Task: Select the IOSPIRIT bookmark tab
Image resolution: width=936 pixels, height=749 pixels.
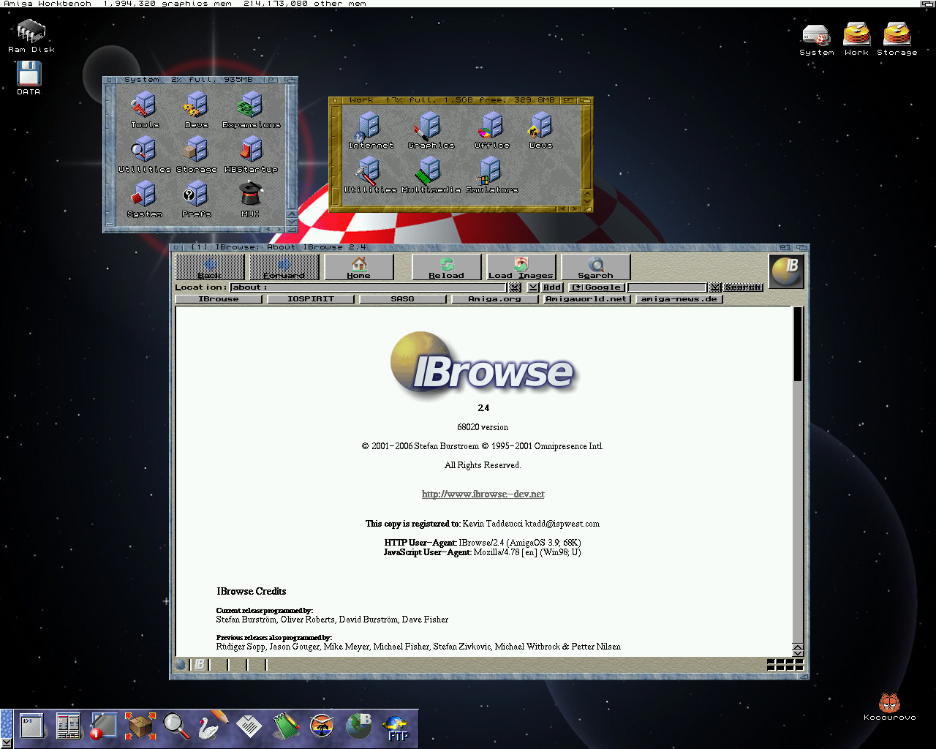Action: pos(310,299)
